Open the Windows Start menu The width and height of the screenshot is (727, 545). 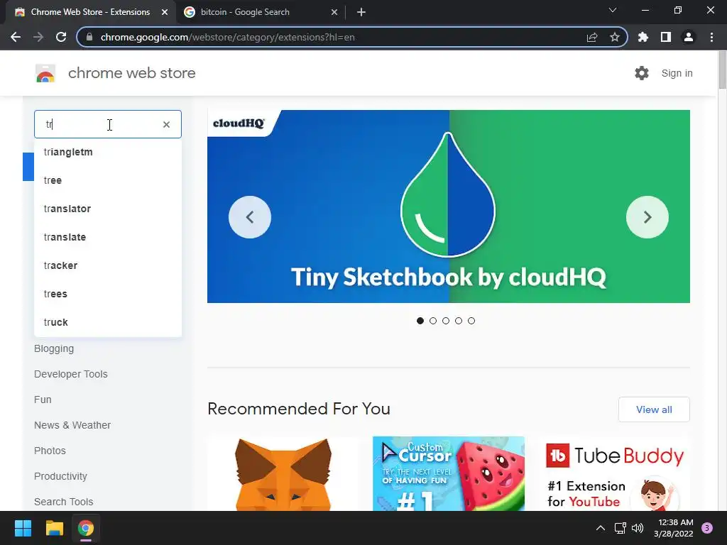click(23, 528)
